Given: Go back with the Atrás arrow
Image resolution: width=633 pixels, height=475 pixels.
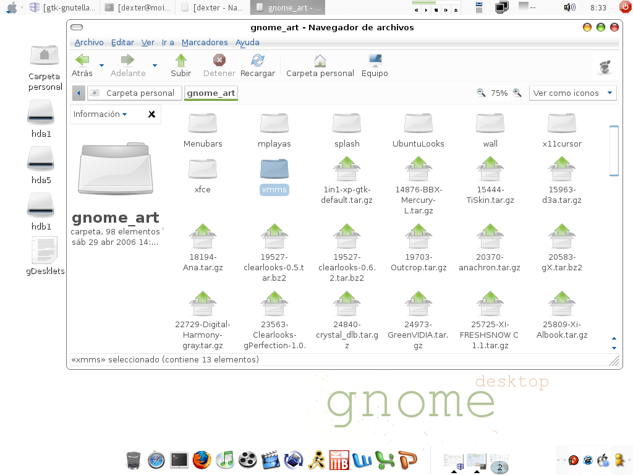Looking at the screenshot, I should click(x=82, y=66).
